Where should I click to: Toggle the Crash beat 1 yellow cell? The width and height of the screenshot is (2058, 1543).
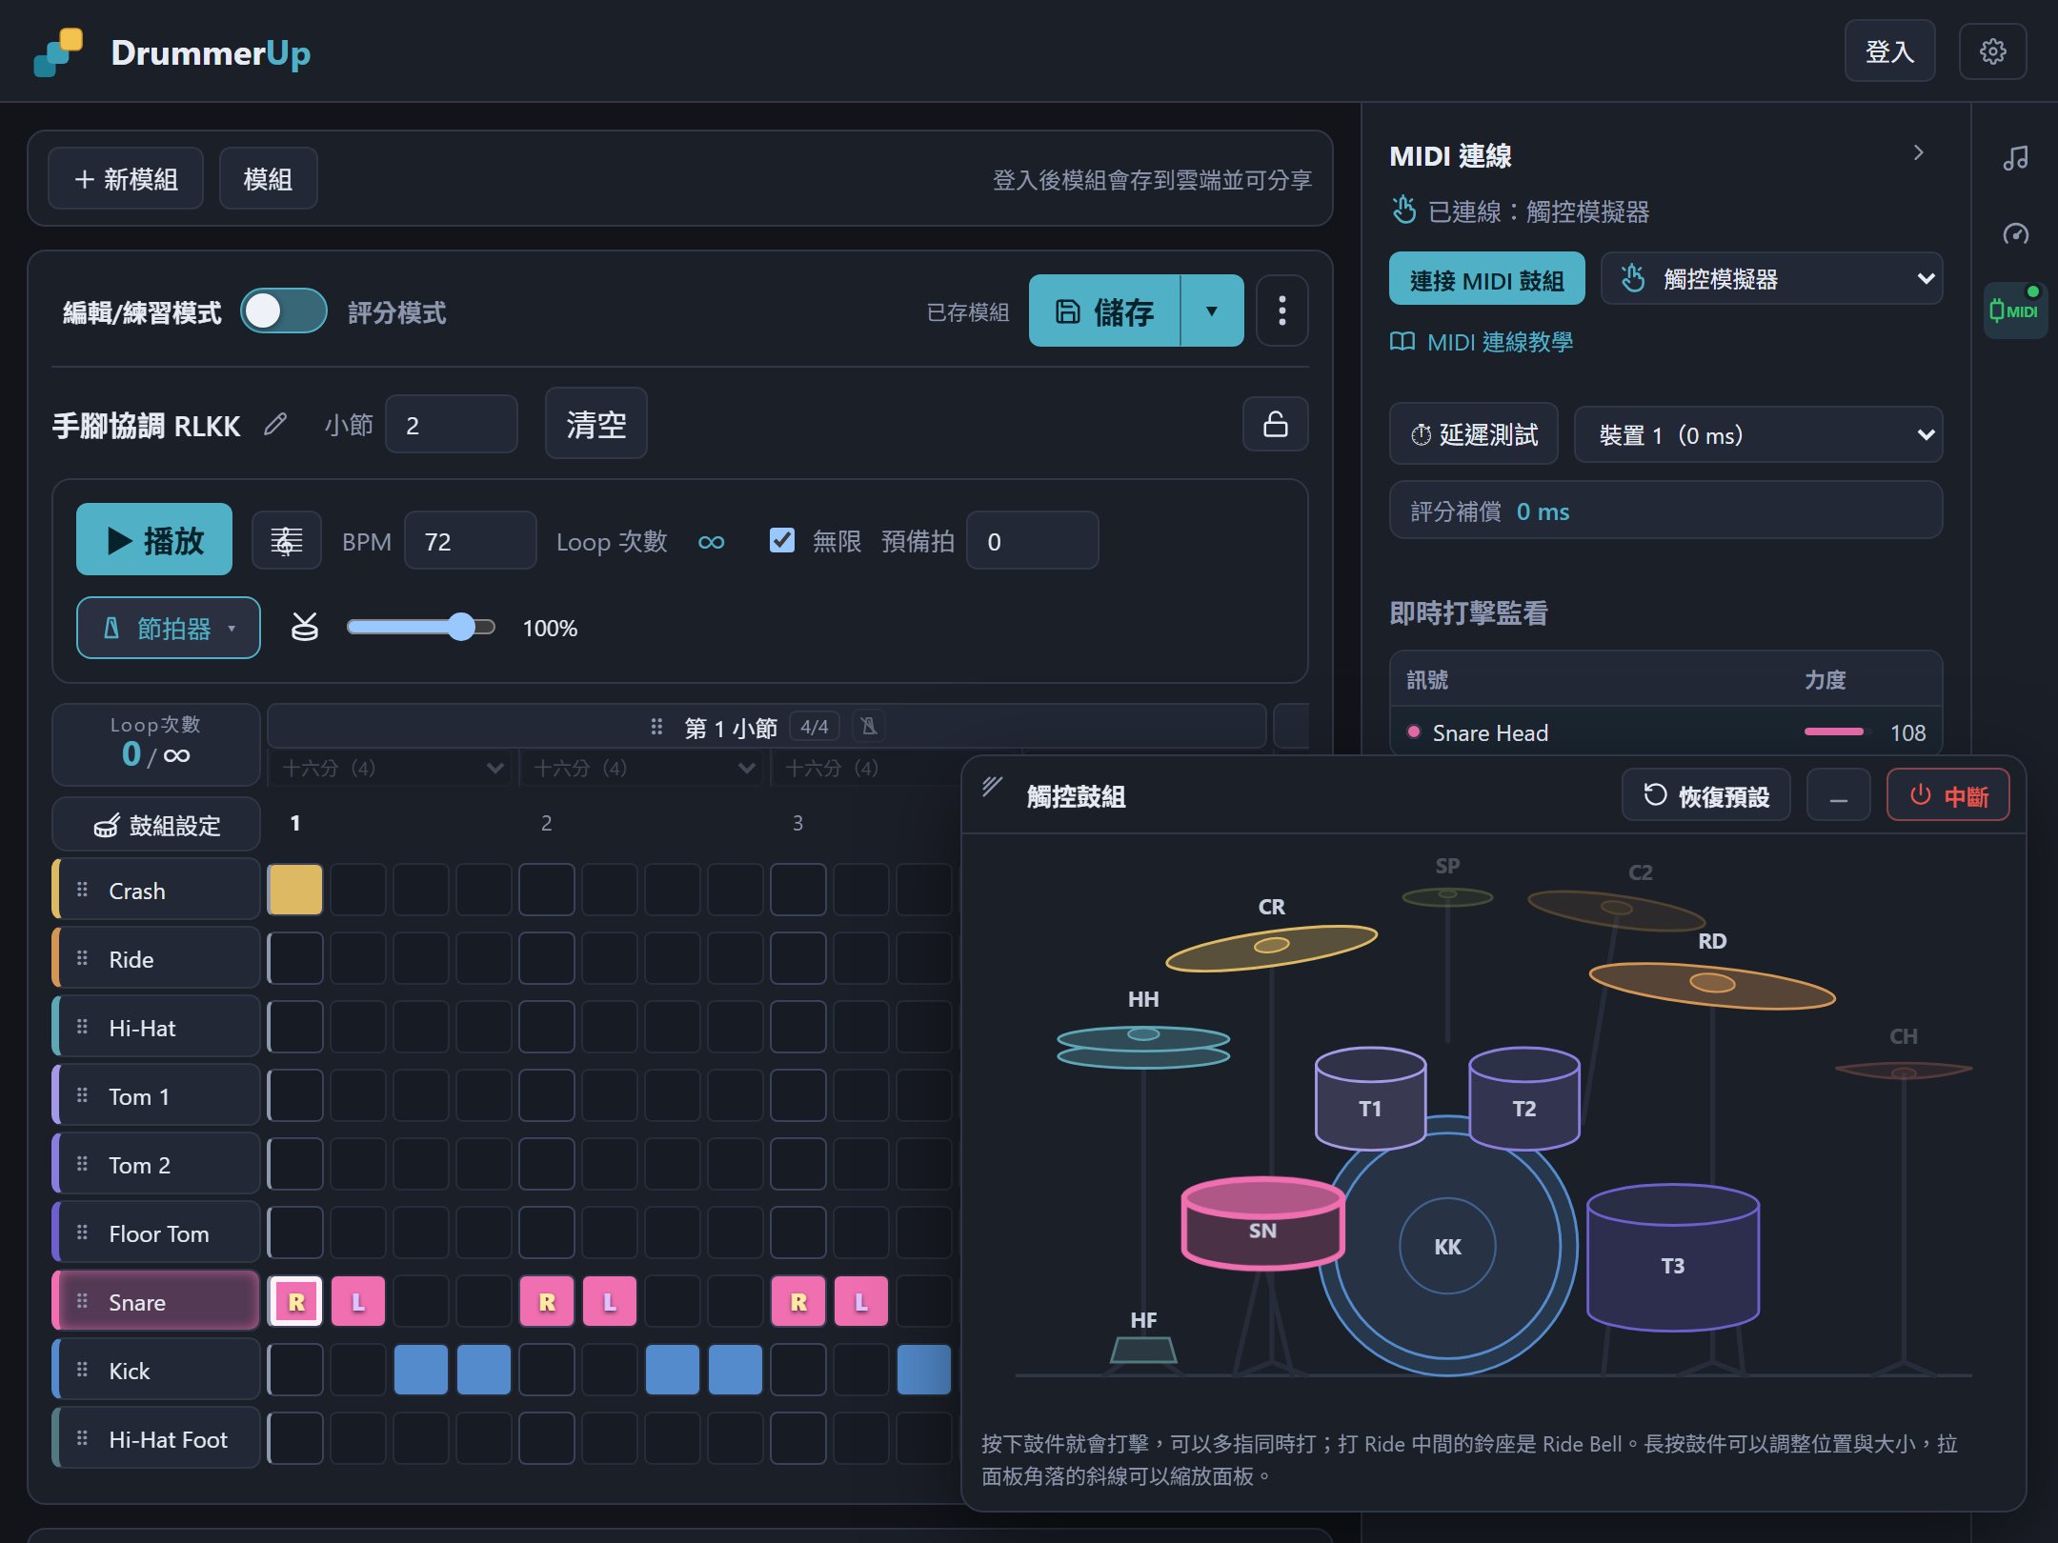click(294, 890)
